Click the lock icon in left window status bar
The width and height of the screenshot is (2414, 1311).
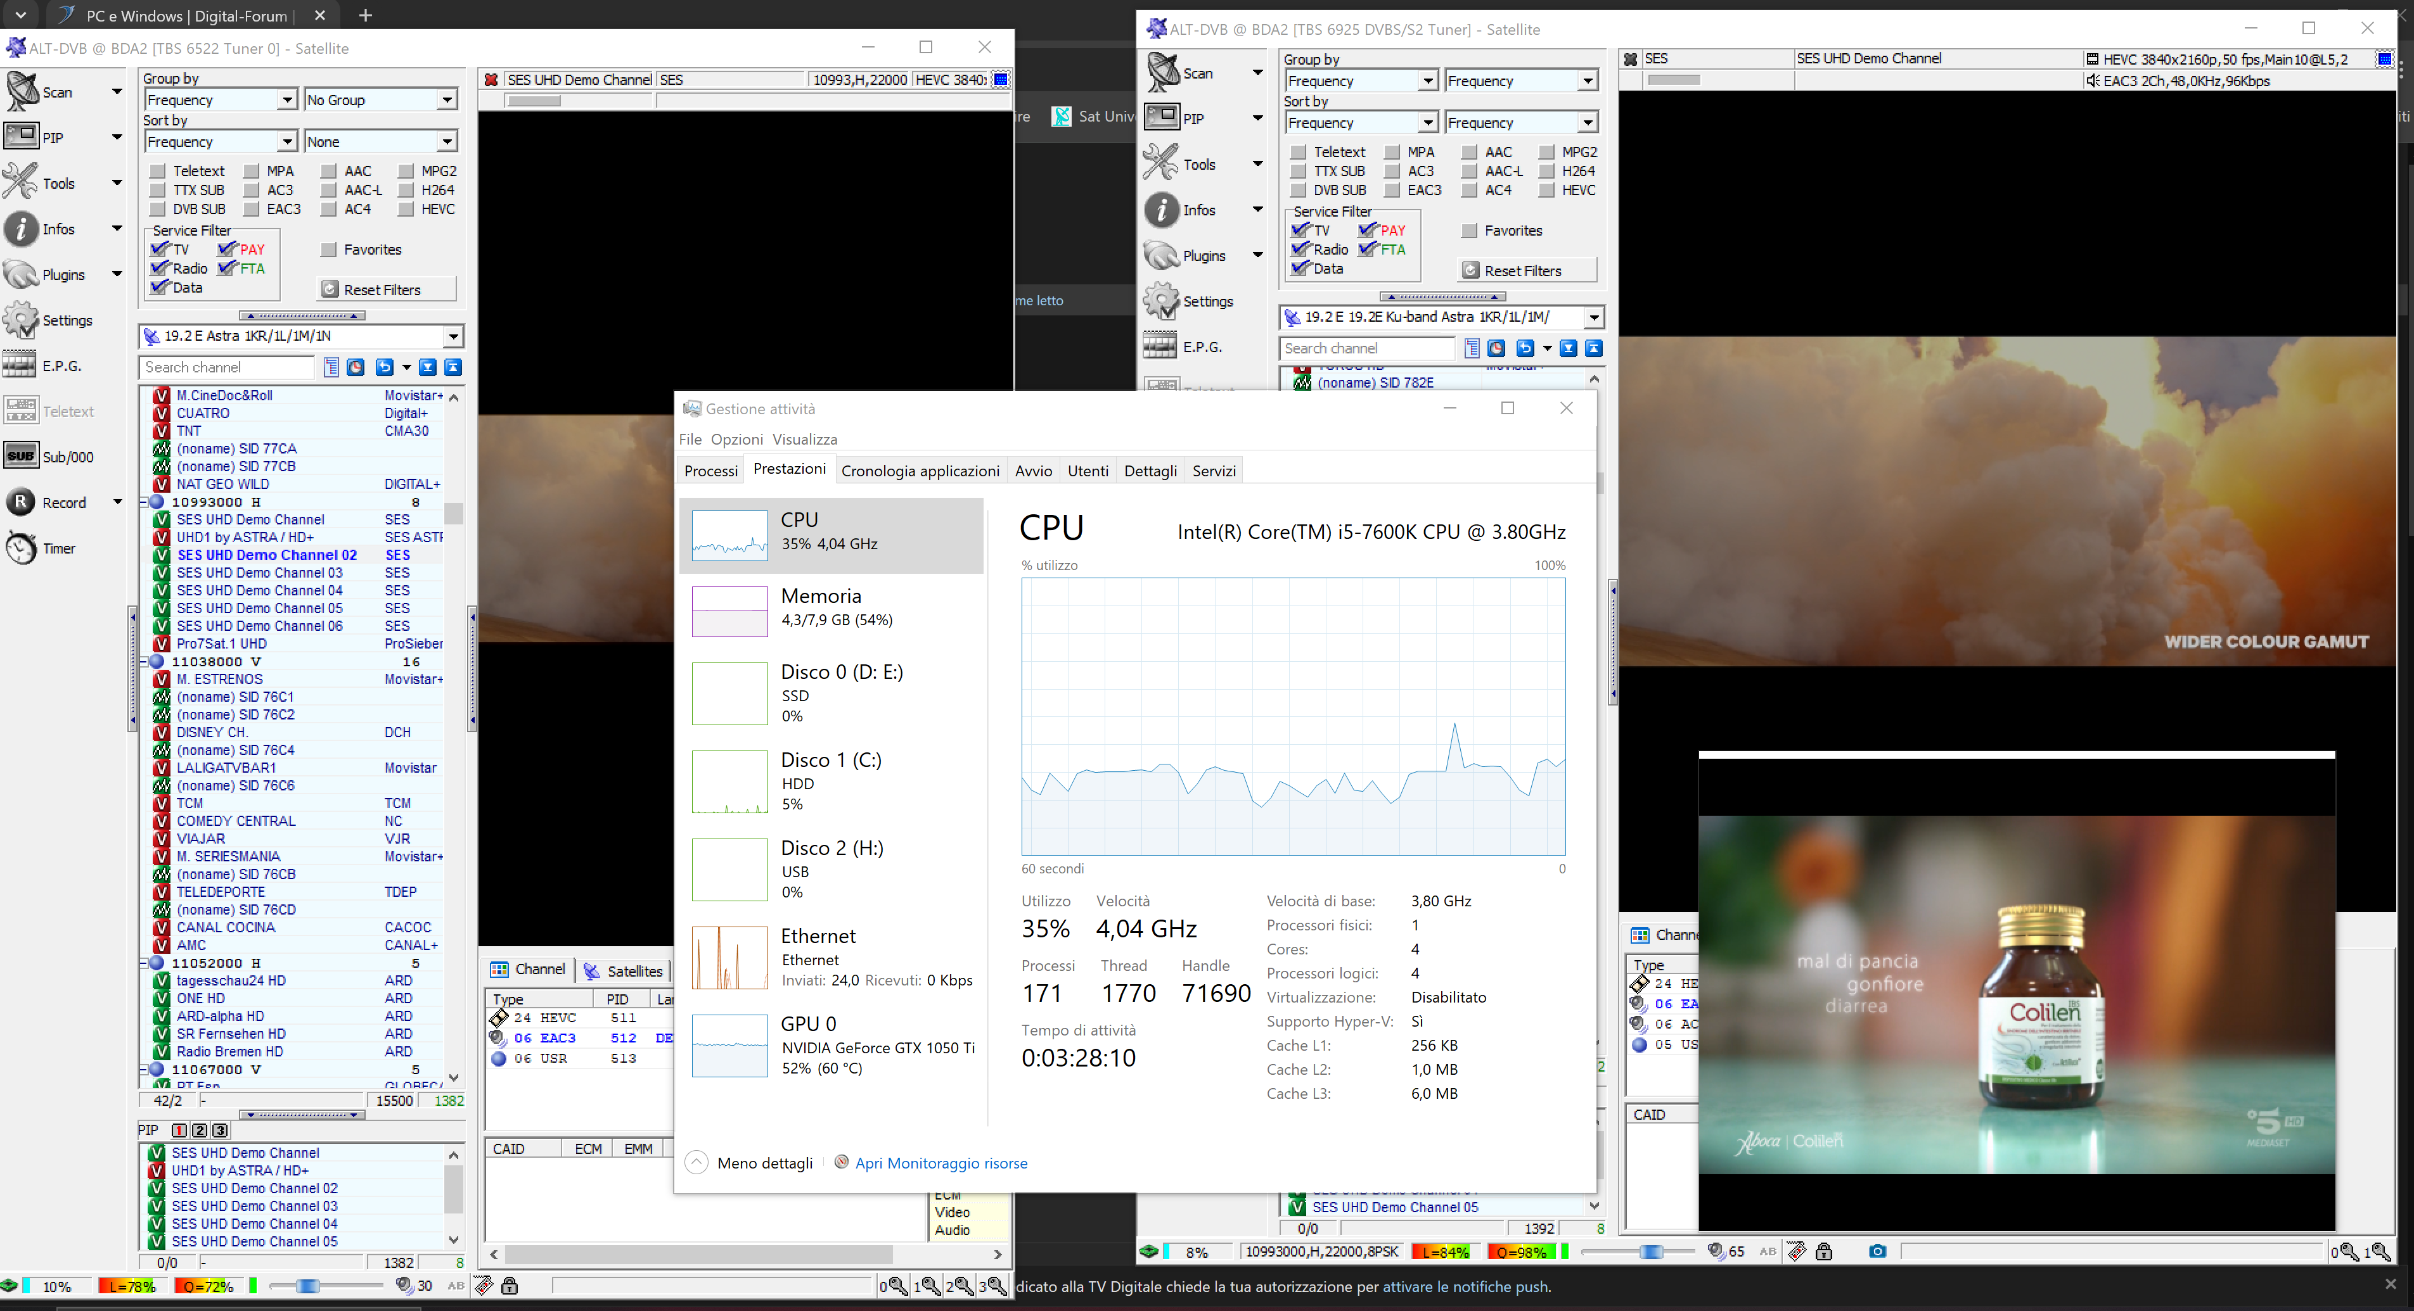tap(510, 1286)
